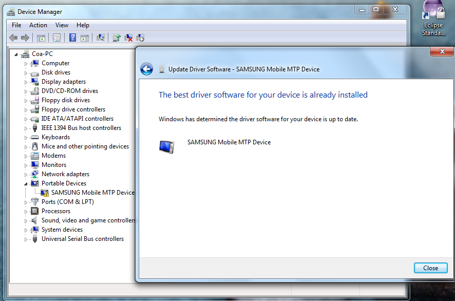
Task: Select the Coa-PC computer name
Action: [42, 54]
